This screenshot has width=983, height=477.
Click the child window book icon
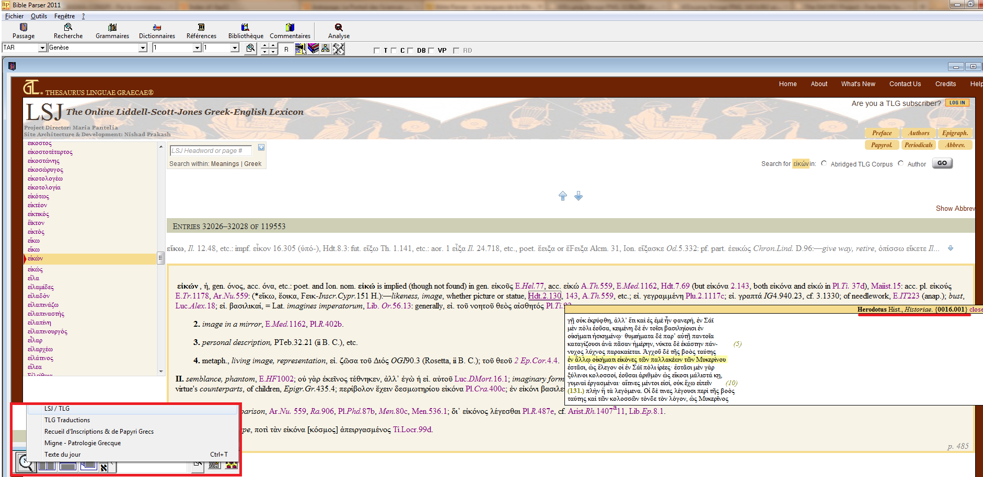coord(12,66)
